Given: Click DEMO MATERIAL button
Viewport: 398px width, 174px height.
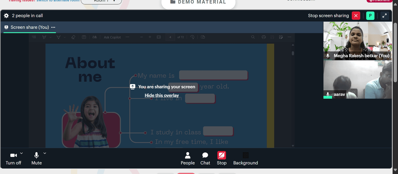Looking at the screenshot, I should 198,2.
